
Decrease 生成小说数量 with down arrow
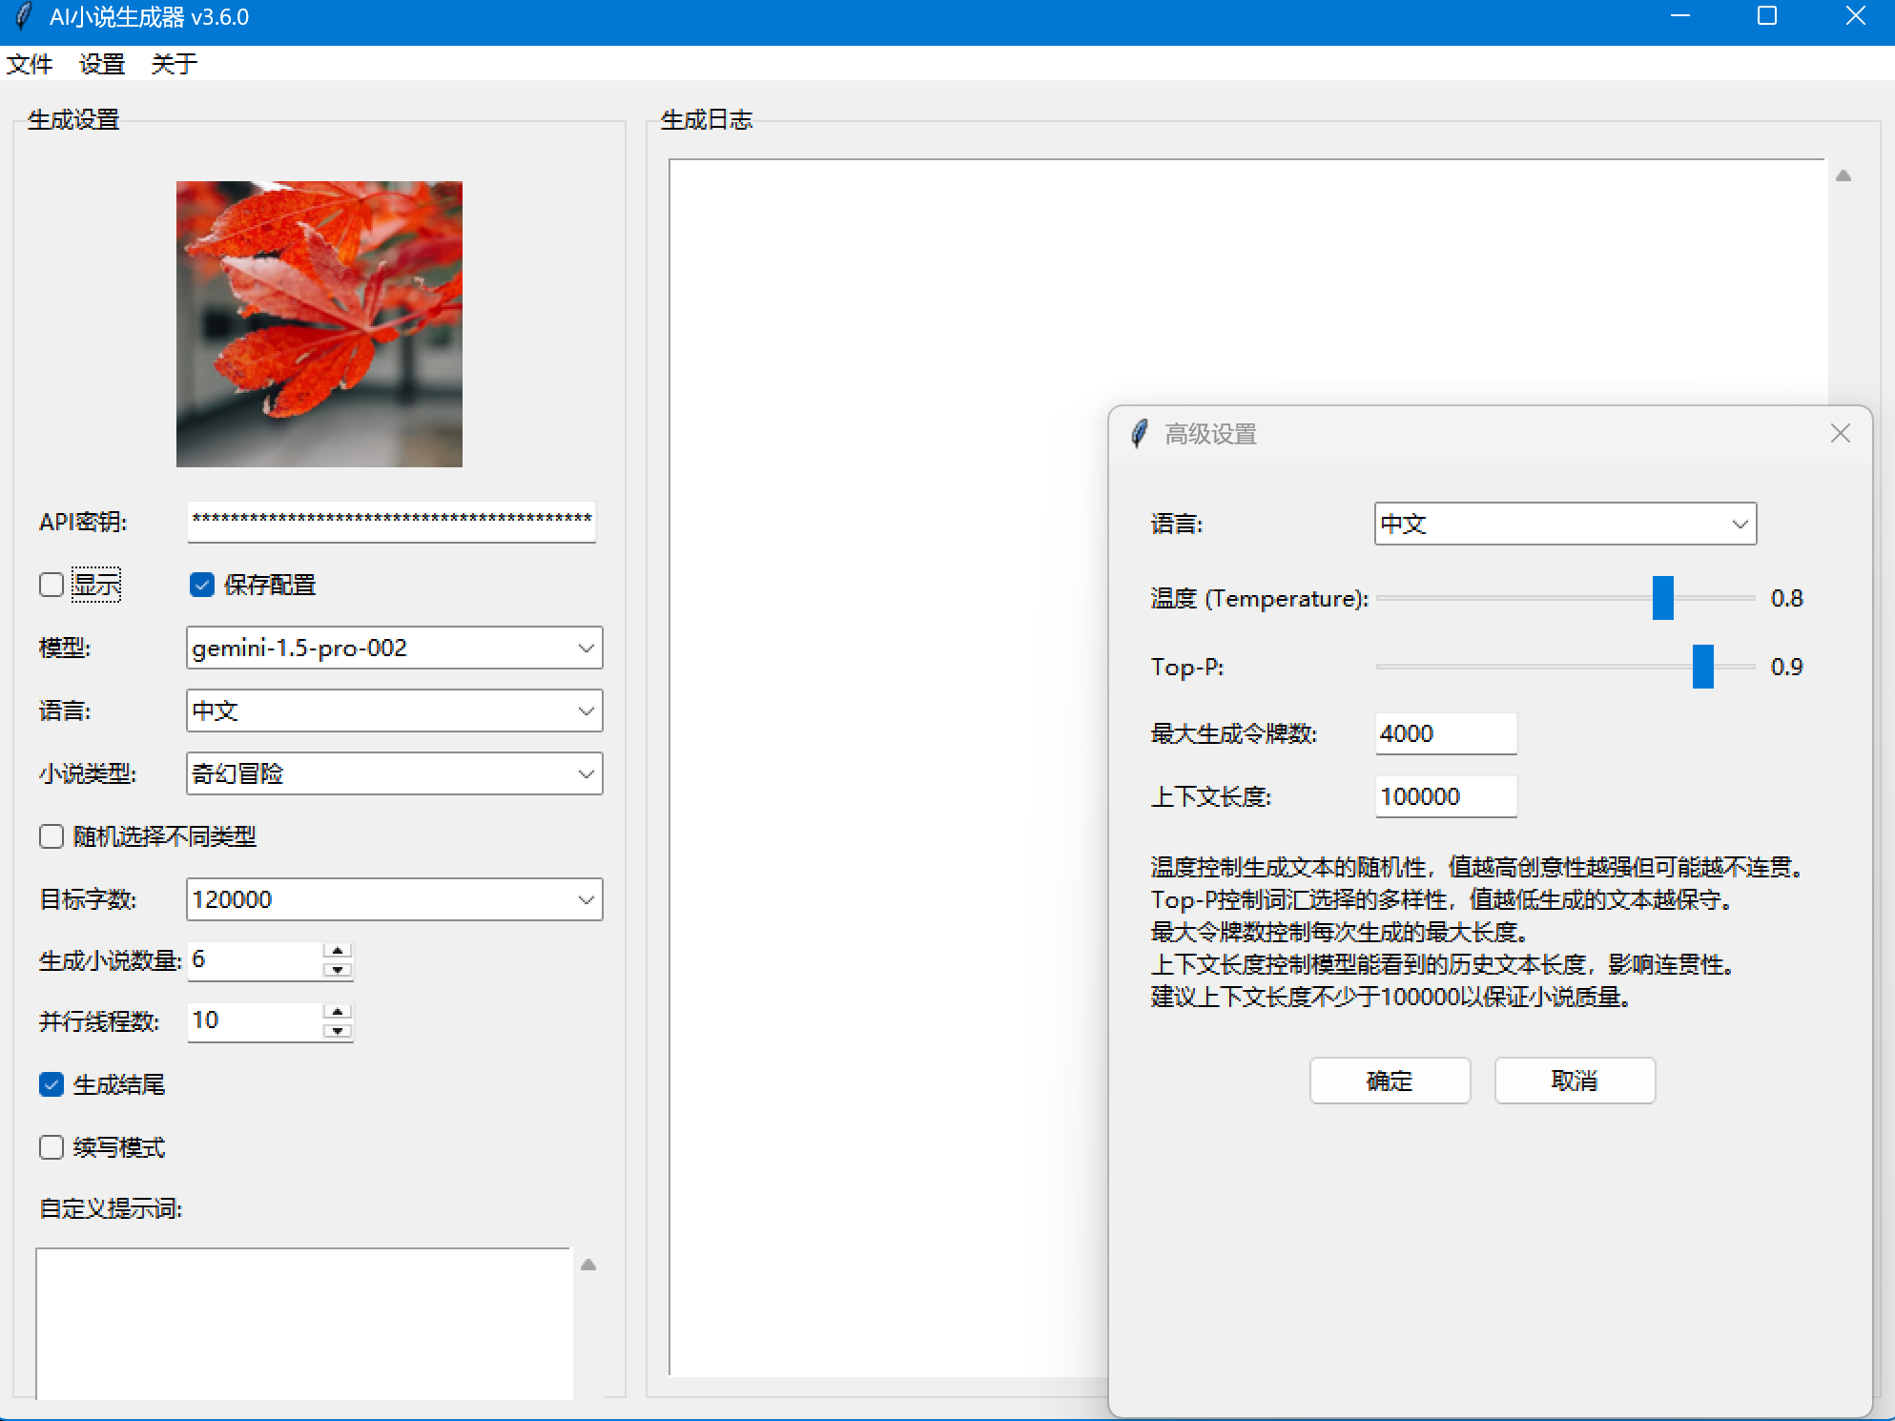click(x=338, y=970)
